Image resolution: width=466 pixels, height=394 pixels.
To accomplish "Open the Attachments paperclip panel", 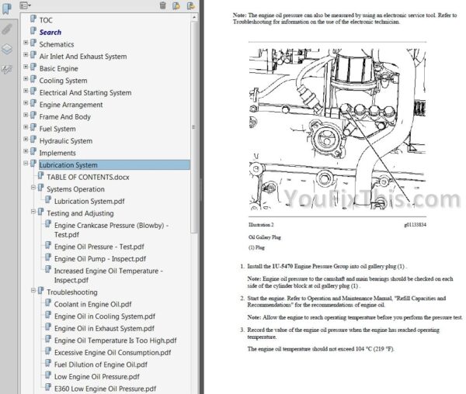I will point(7,29).
